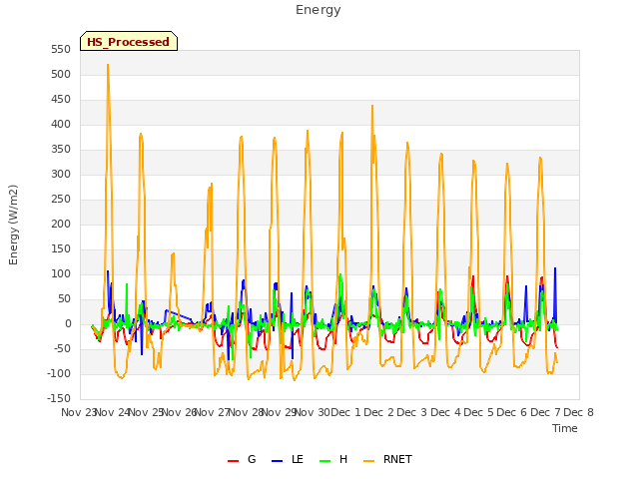639x479 pixels.
Task: Click the red G legend swatch
Action: pyautogui.click(x=233, y=461)
